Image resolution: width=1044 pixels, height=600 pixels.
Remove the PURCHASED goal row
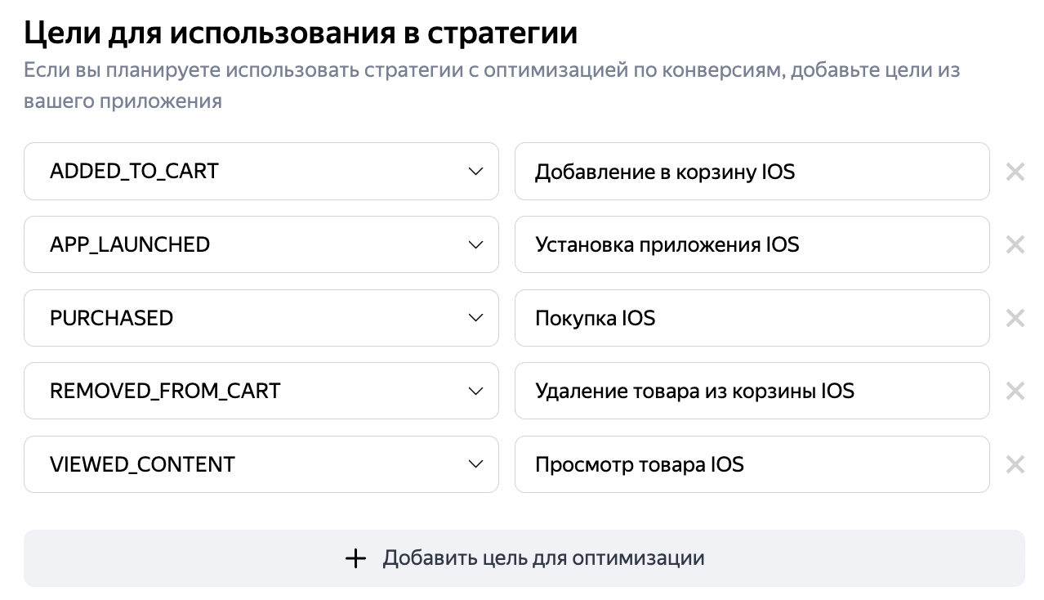point(1015,318)
